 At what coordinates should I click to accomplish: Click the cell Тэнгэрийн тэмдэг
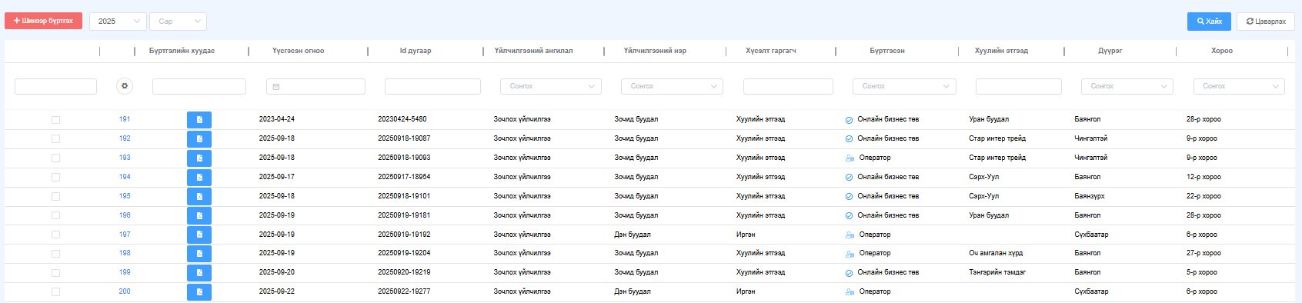[997, 272]
